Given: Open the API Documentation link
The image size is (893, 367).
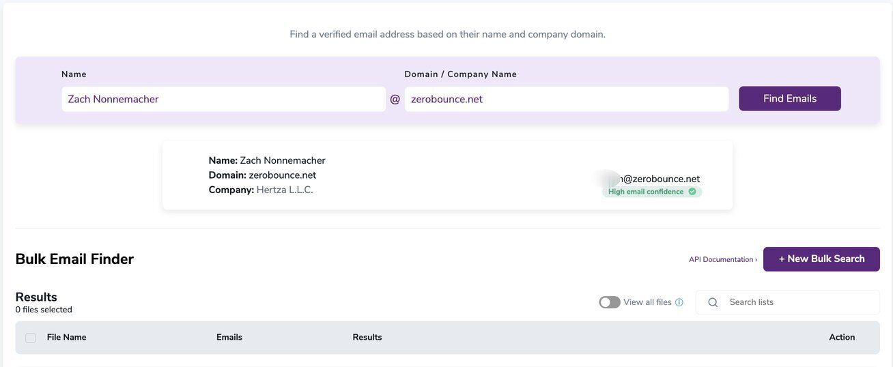Looking at the screenshot, I should pyautogui.click(x=723, y=260).
